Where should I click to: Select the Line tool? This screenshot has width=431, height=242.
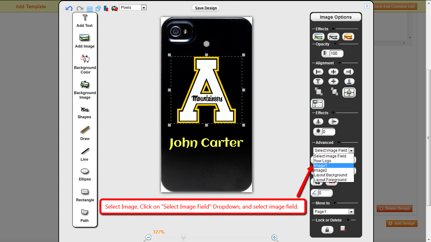[85, 154]
